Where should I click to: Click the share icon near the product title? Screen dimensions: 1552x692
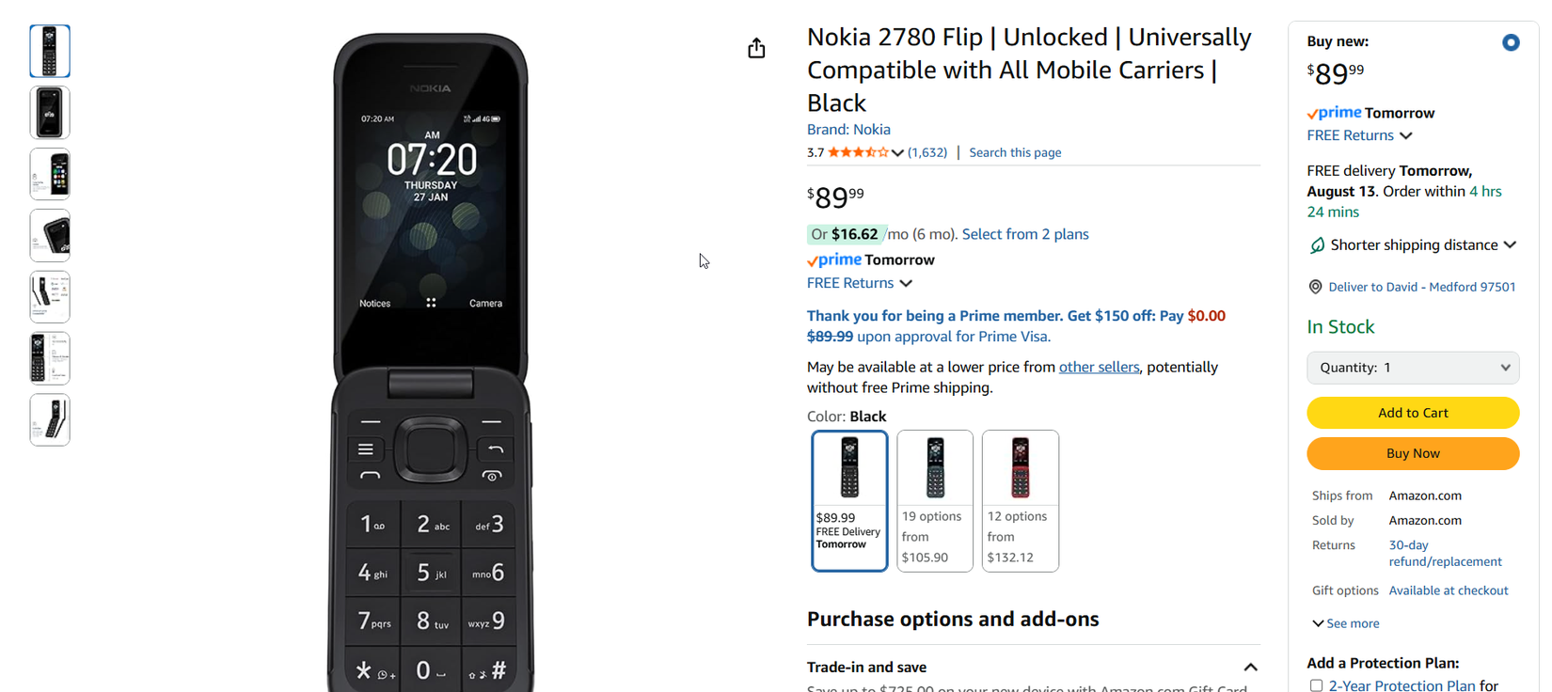coord(757,47)
